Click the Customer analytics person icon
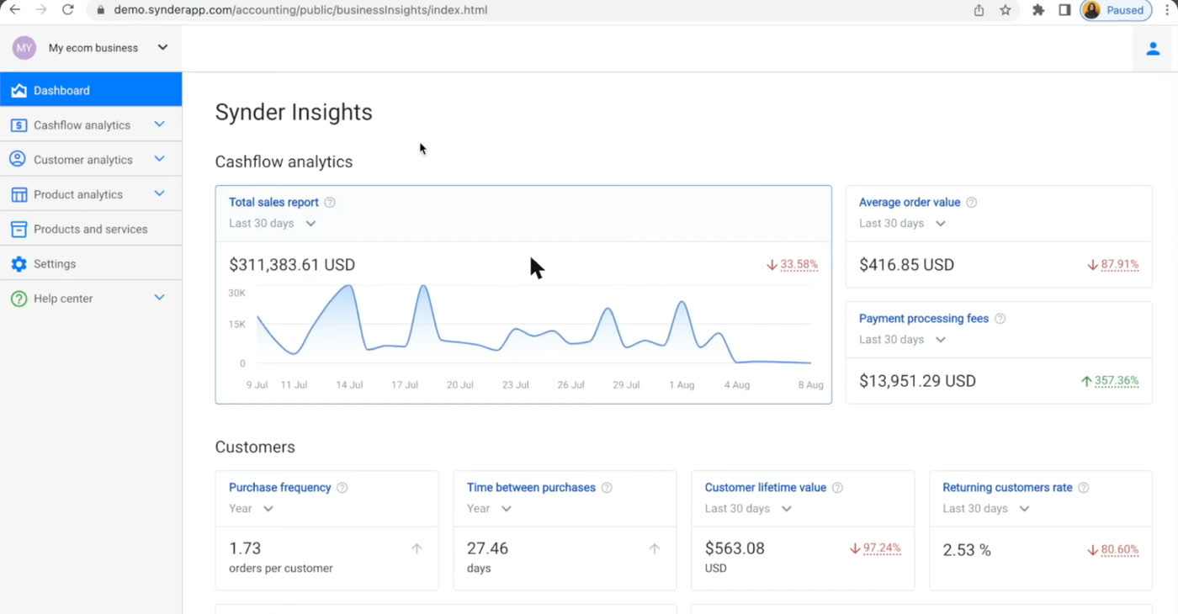 (18, 160)
